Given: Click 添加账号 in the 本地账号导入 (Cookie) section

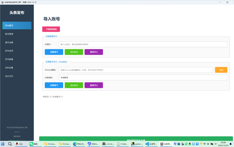Looking at the screenshot, I should pyautogui.click(x=74, y=85).
